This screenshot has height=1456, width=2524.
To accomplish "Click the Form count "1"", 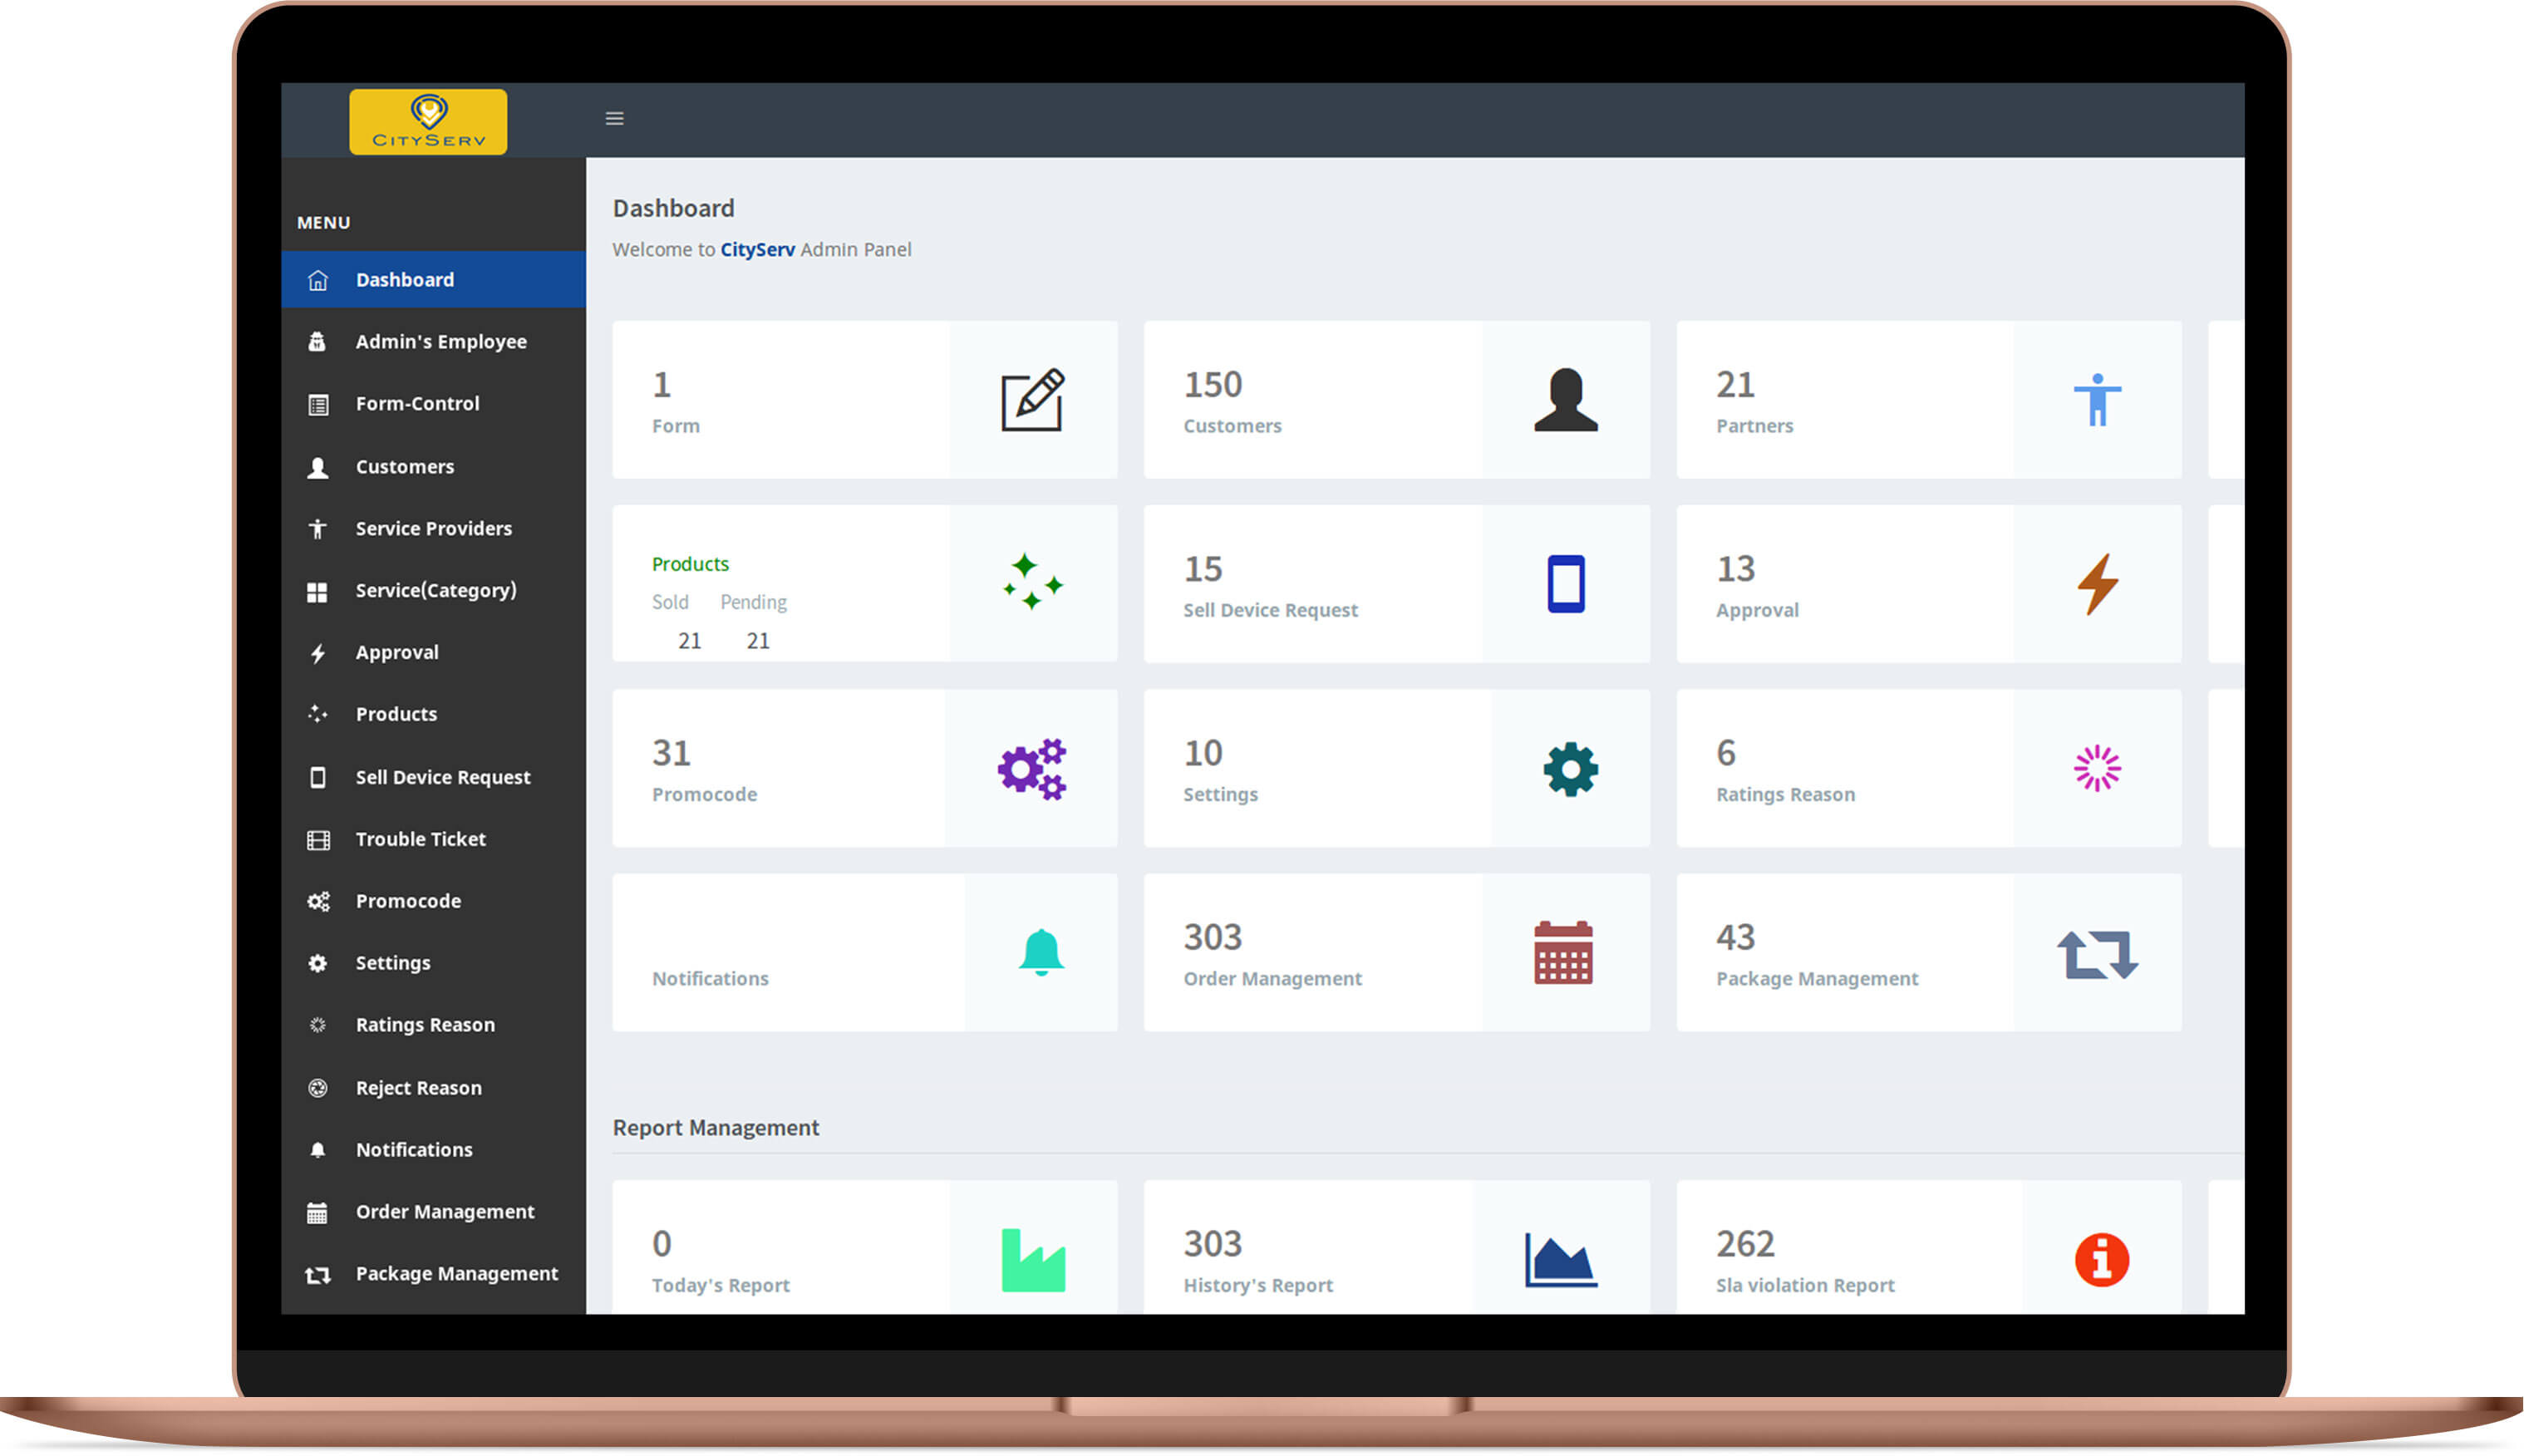I will [x=661, y=385].
